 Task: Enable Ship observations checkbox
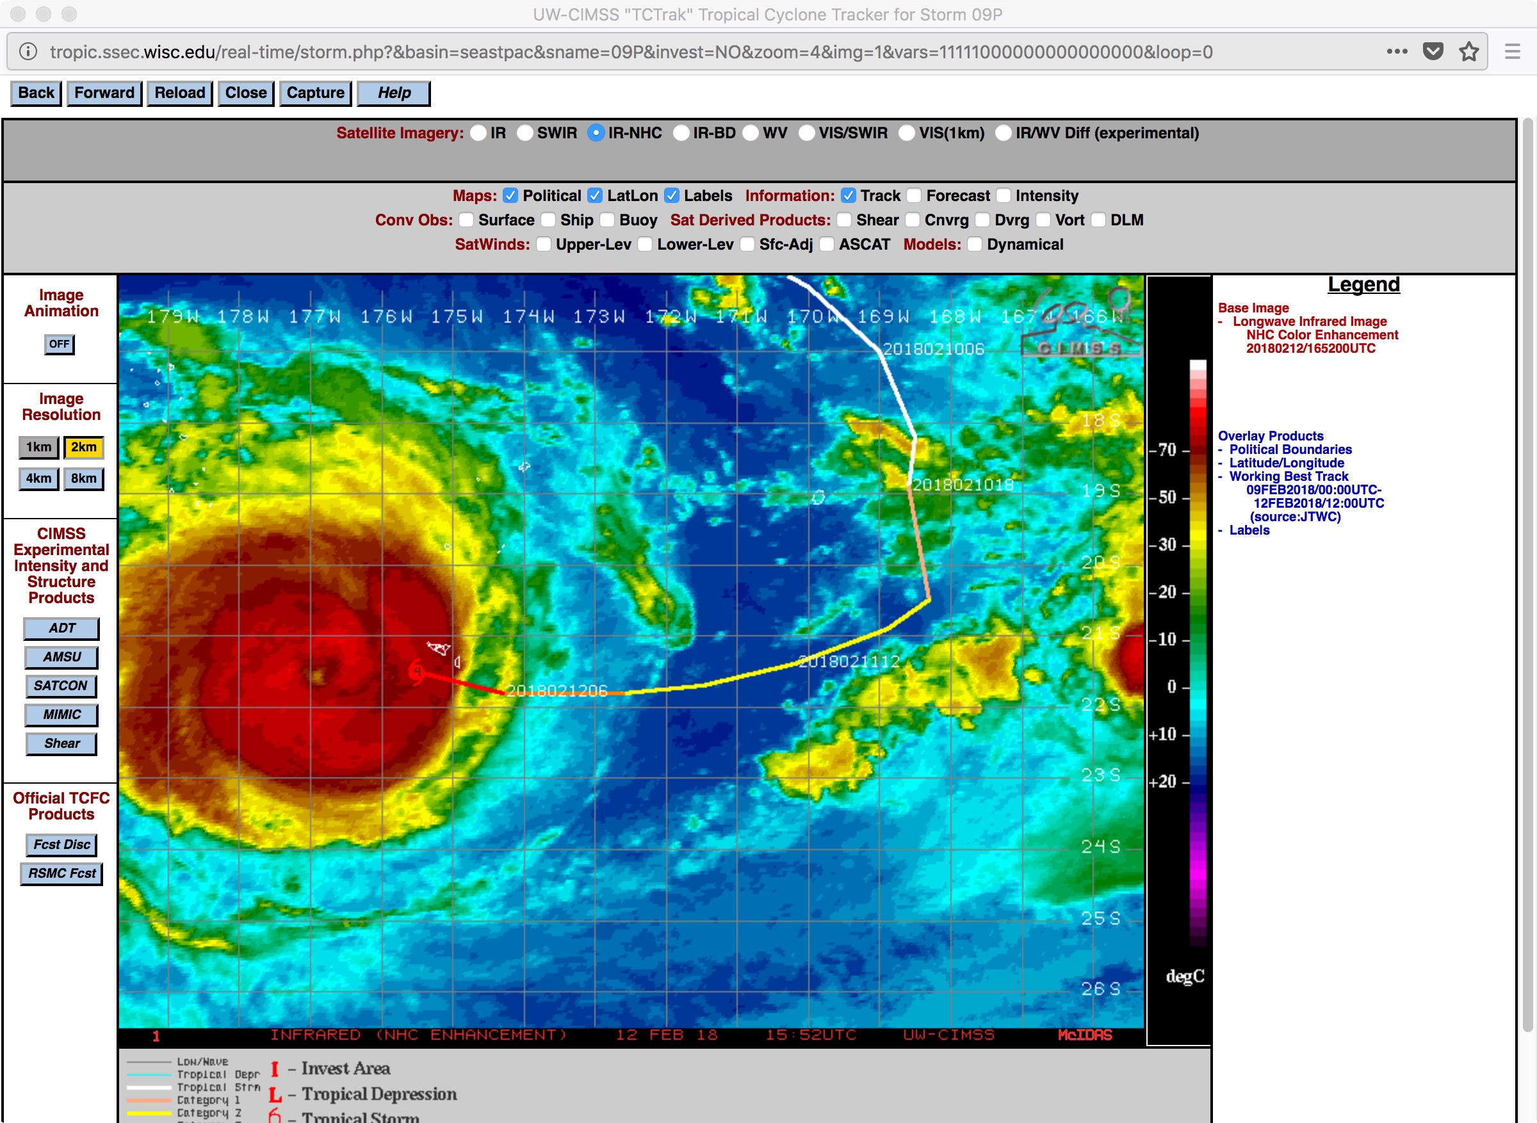pyautogui.click(x=548, y=220)
